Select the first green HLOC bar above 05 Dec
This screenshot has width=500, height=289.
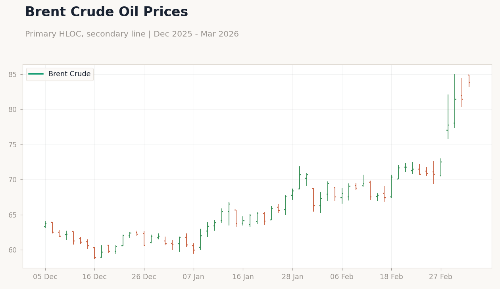coord(45,225)
